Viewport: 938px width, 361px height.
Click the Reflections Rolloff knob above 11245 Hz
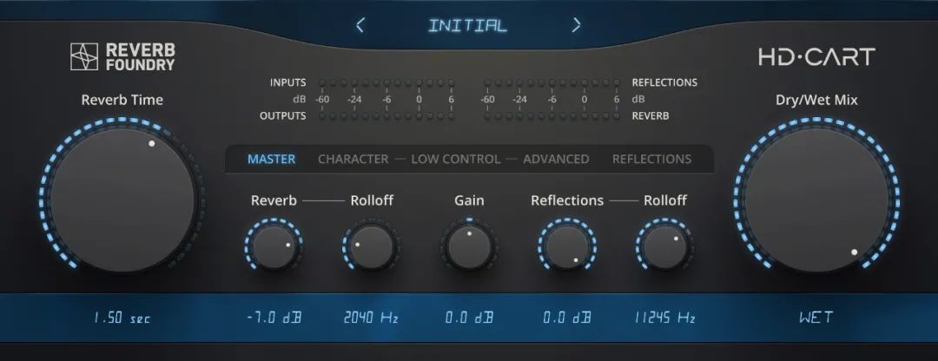pyautogui.click(x=665, y=246)
